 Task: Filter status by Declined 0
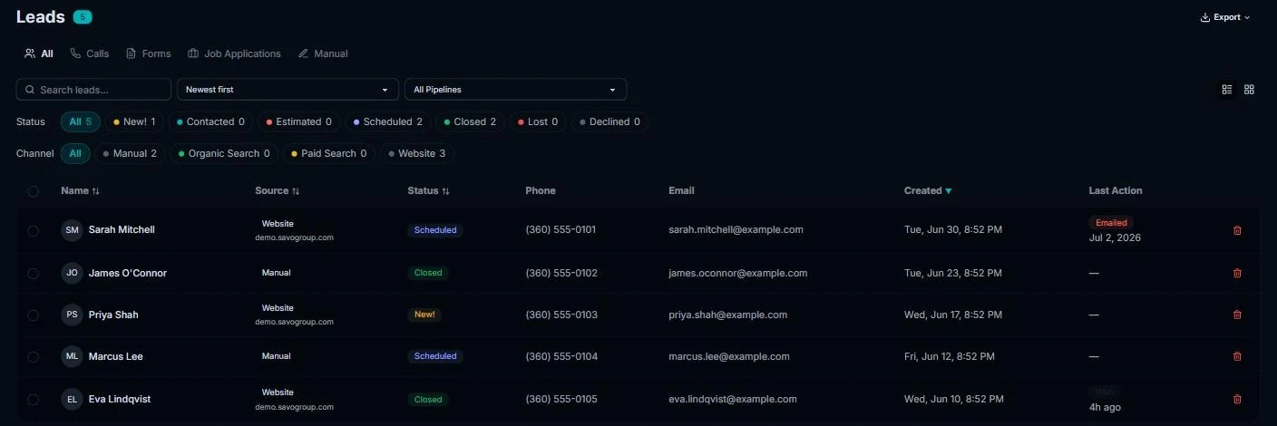(x=609, y=121)
